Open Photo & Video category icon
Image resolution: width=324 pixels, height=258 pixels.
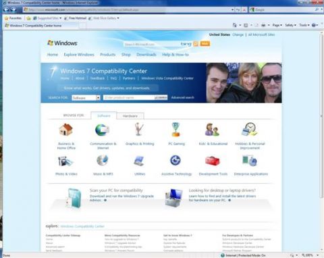(65, 161)
